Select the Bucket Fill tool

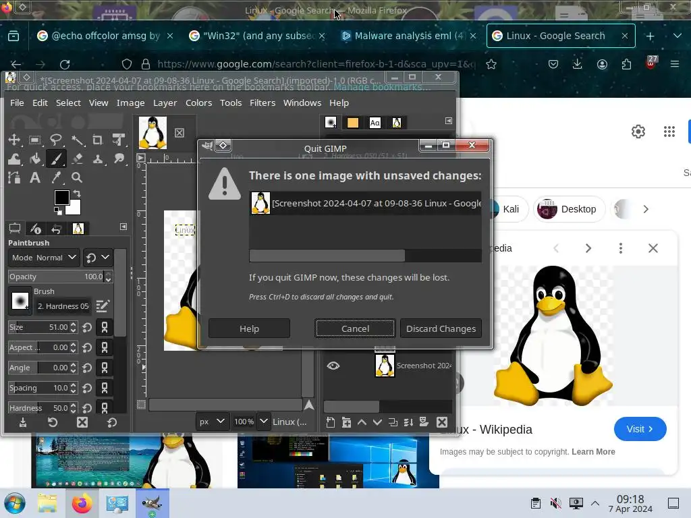pos(35,159)
